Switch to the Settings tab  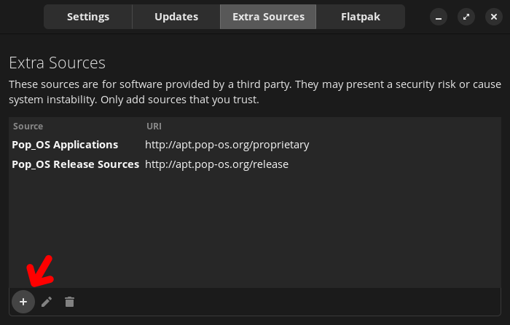tap(88, 16)
